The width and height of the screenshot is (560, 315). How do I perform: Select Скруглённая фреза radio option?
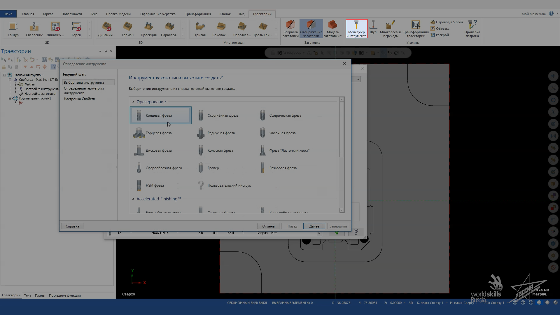223,116
